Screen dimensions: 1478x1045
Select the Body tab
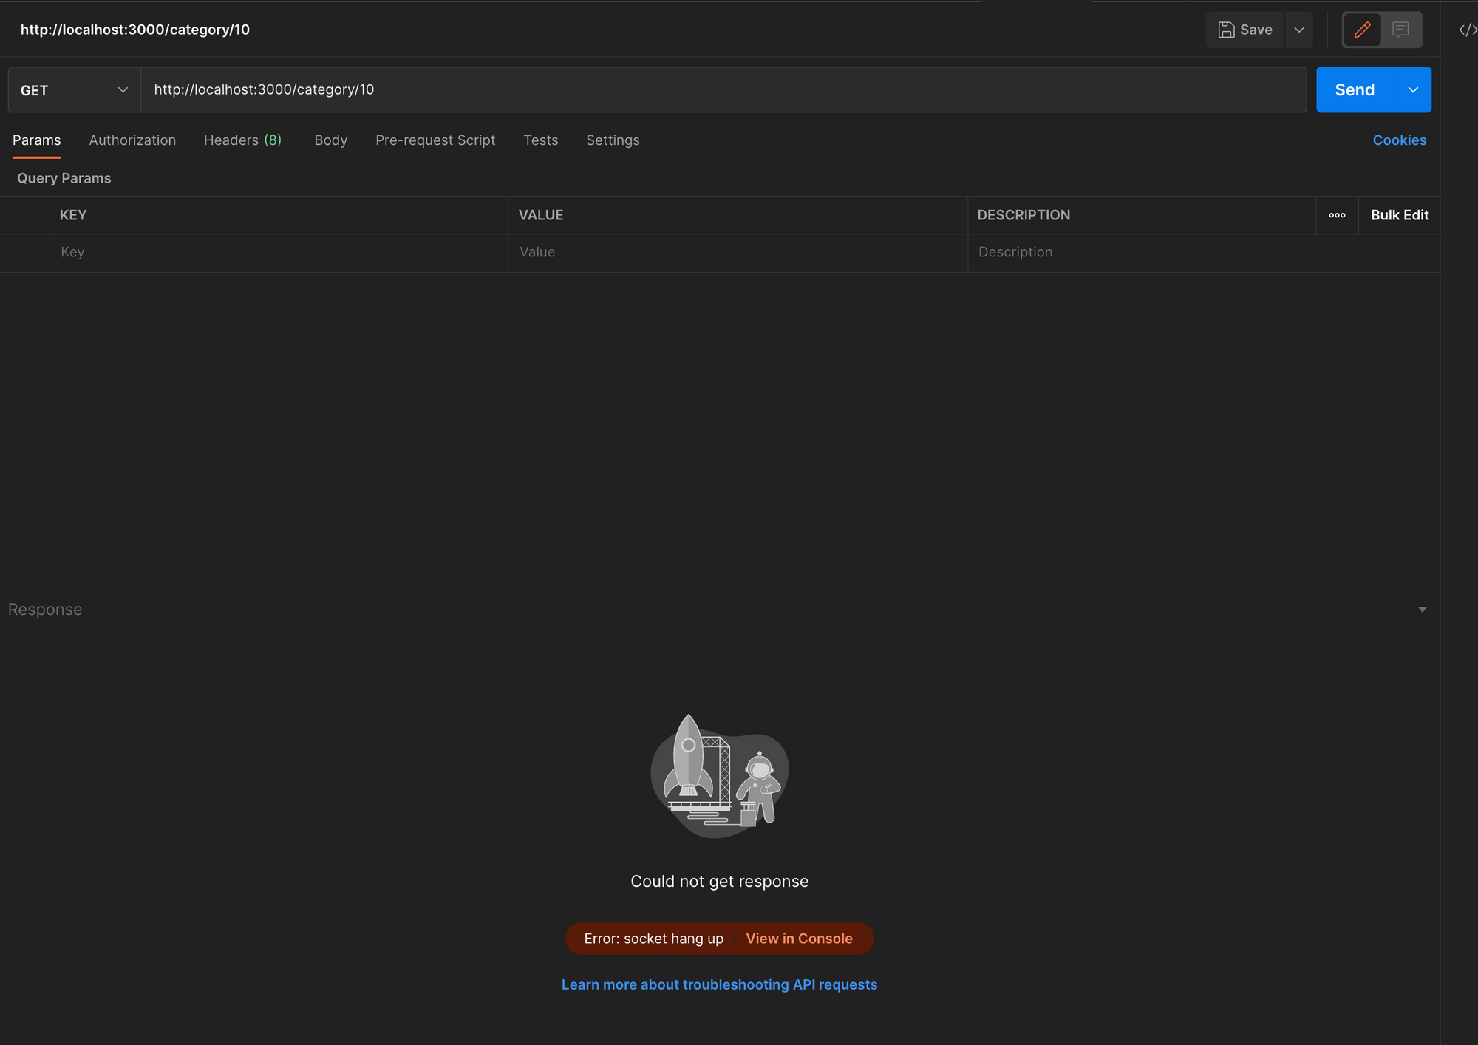pos(330,140)
